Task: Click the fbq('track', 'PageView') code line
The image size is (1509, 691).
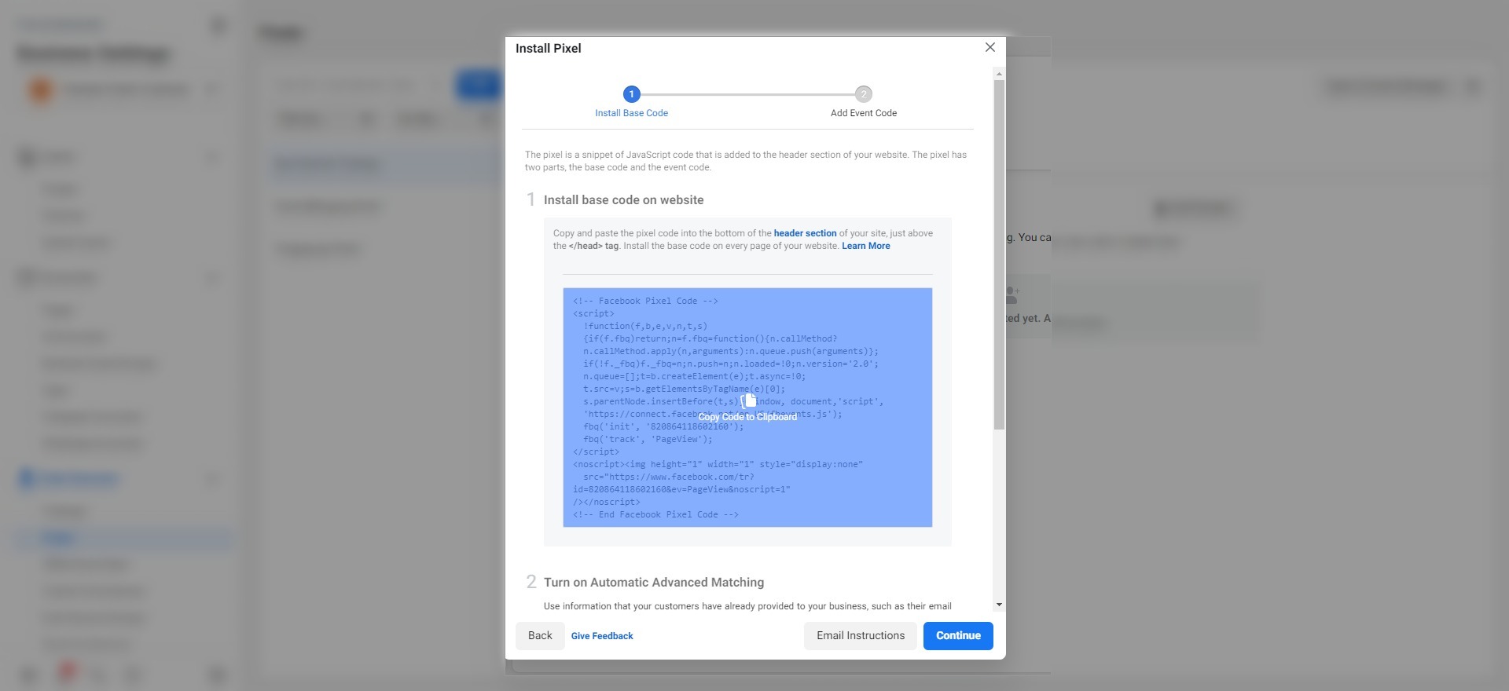Action: 648,439
